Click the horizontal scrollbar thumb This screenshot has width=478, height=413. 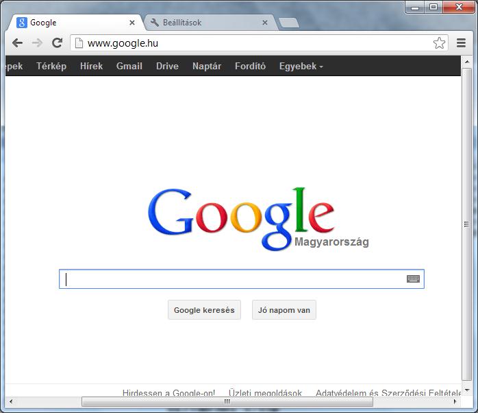tap(227, 401)
